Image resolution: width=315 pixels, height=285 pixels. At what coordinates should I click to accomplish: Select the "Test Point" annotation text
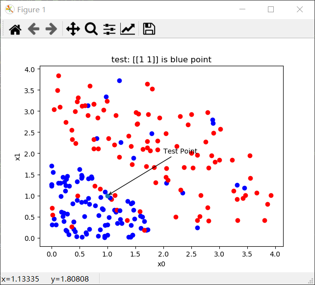180,151
